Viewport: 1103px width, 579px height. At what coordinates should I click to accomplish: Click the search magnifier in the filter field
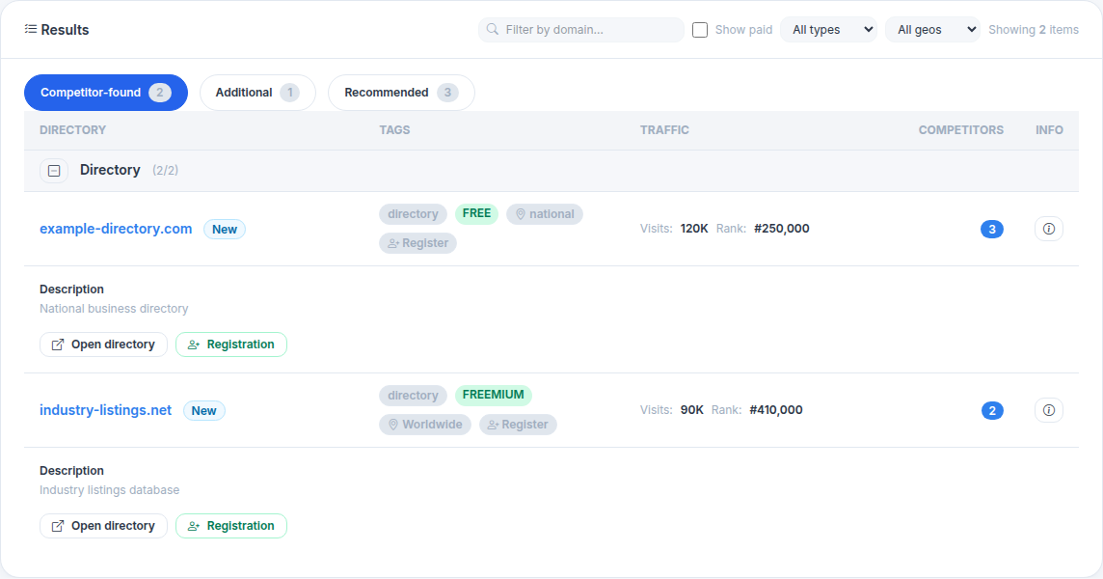point(492,30)
